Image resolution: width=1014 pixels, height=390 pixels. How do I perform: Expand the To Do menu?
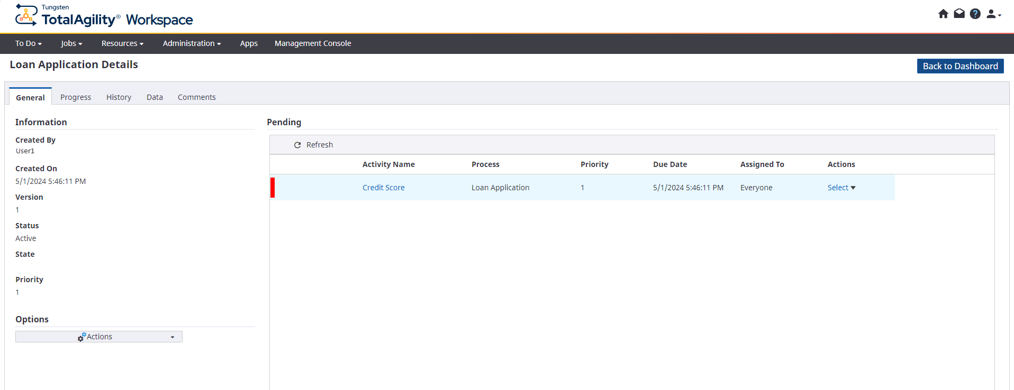tap(28, 43)
